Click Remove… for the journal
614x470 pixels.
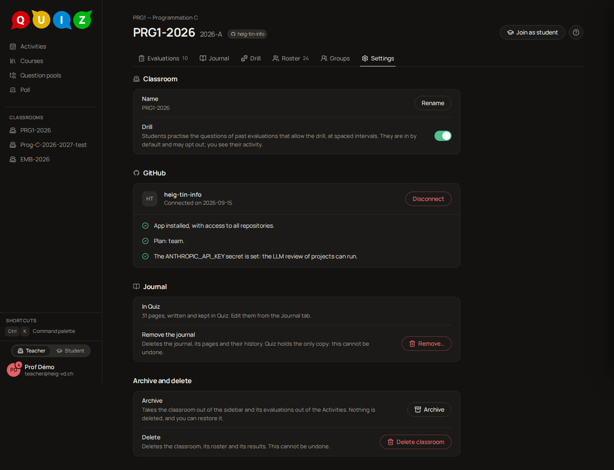coord(426,344)
